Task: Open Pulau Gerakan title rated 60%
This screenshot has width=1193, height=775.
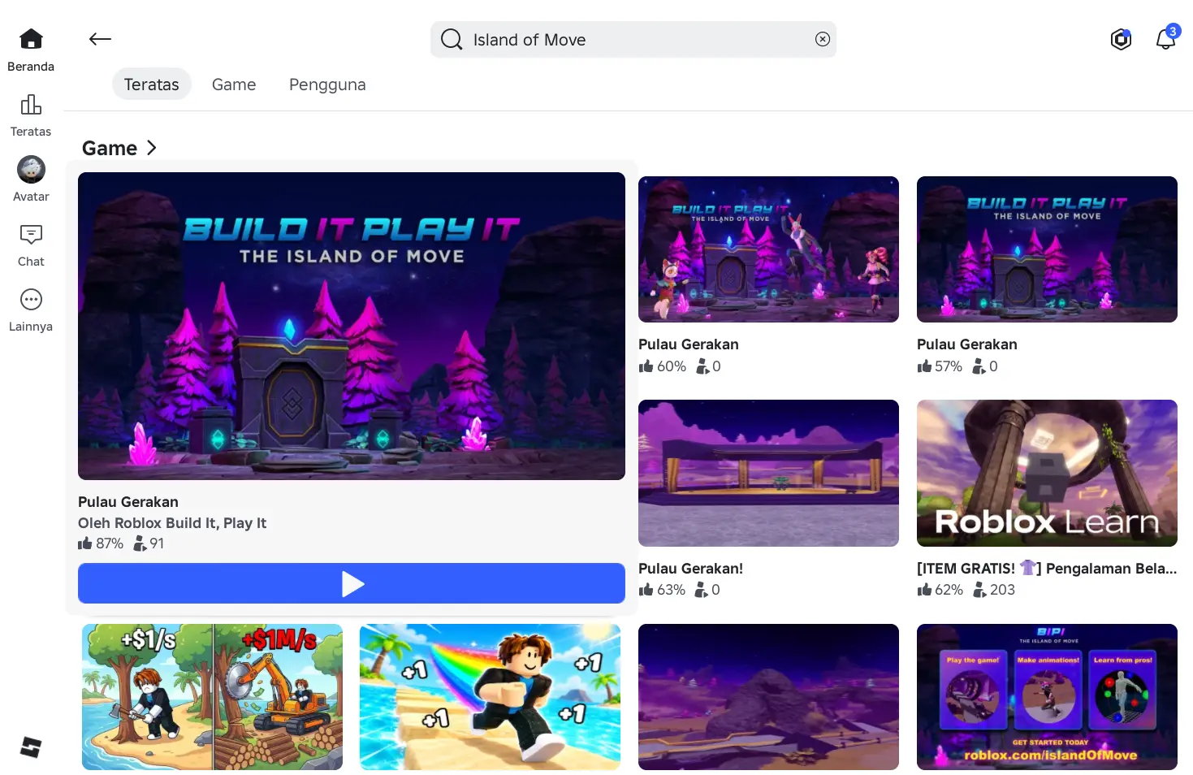Action: click(x=689, y=344)
